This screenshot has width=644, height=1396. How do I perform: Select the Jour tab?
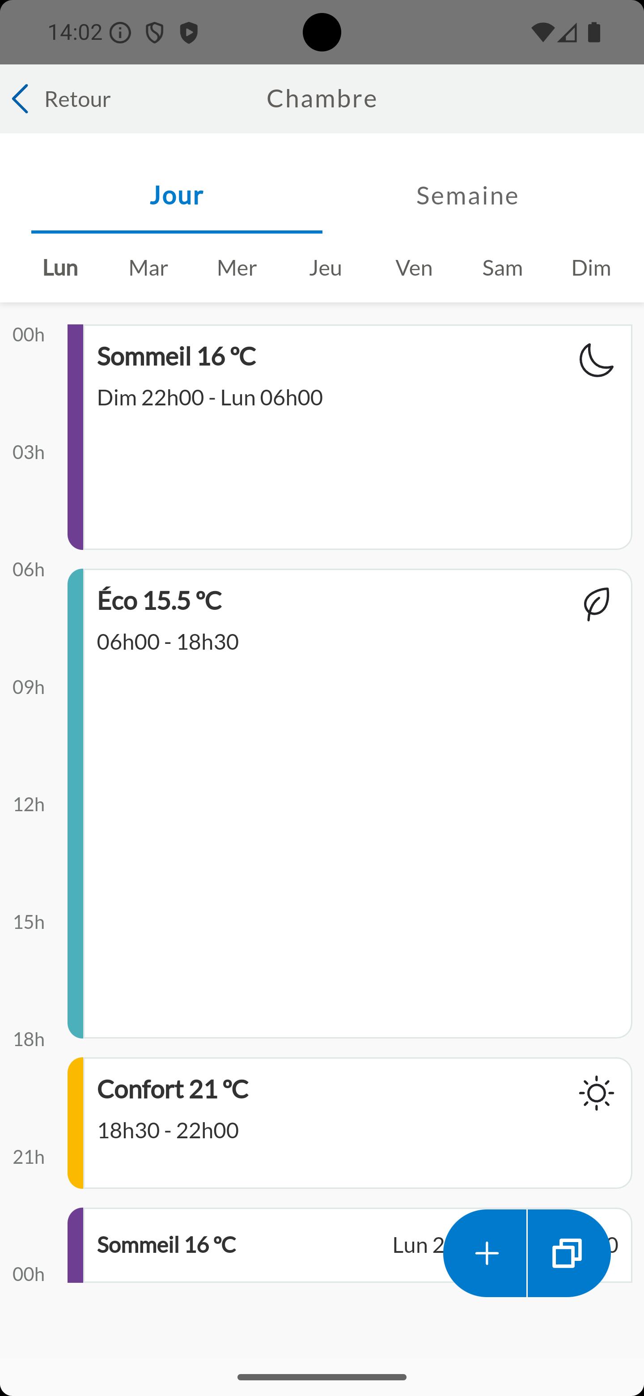coord(177,195)
